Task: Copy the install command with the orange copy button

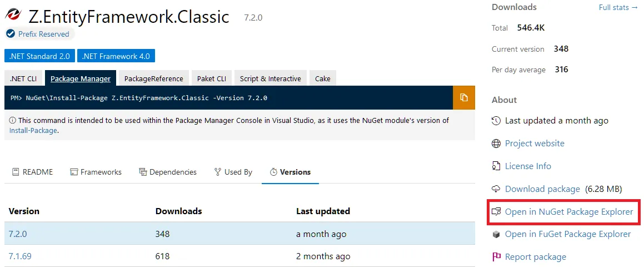Action: coord(464,97)
